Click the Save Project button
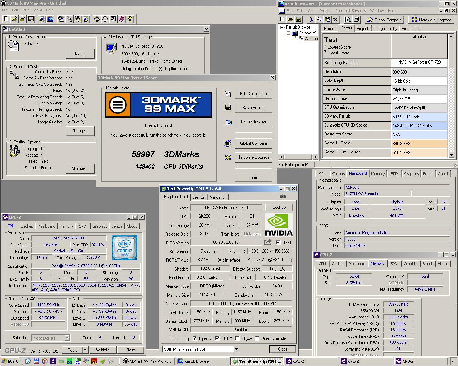This screenshot has width=458, height=366. (253, 108)
